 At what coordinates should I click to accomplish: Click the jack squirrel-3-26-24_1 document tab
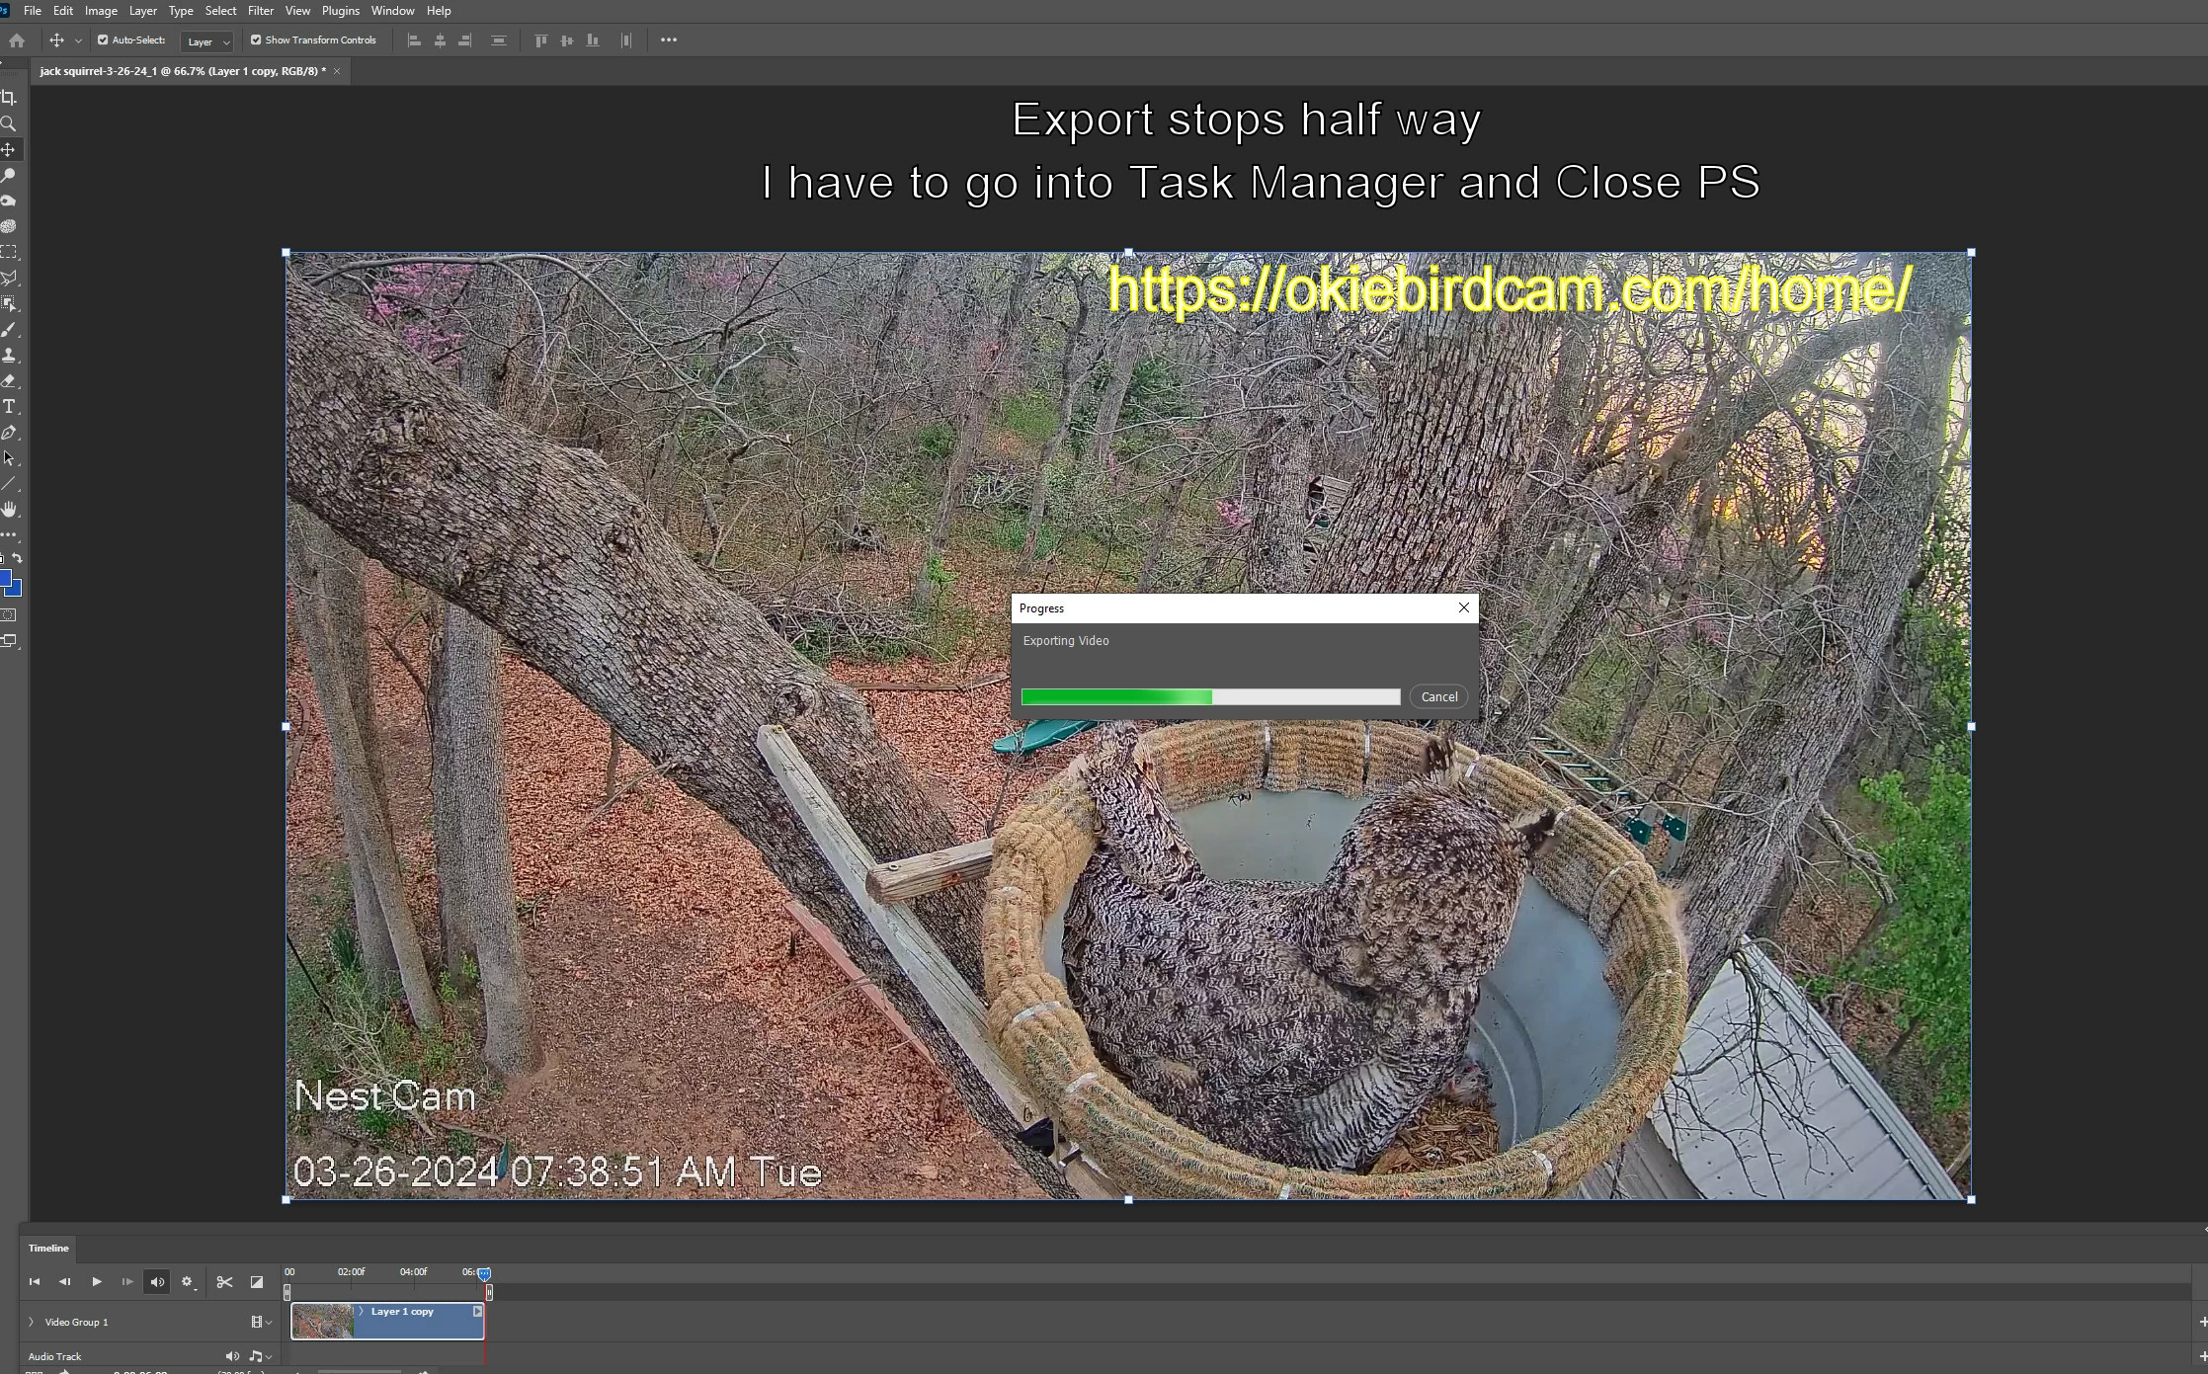(x=183, y=71)
